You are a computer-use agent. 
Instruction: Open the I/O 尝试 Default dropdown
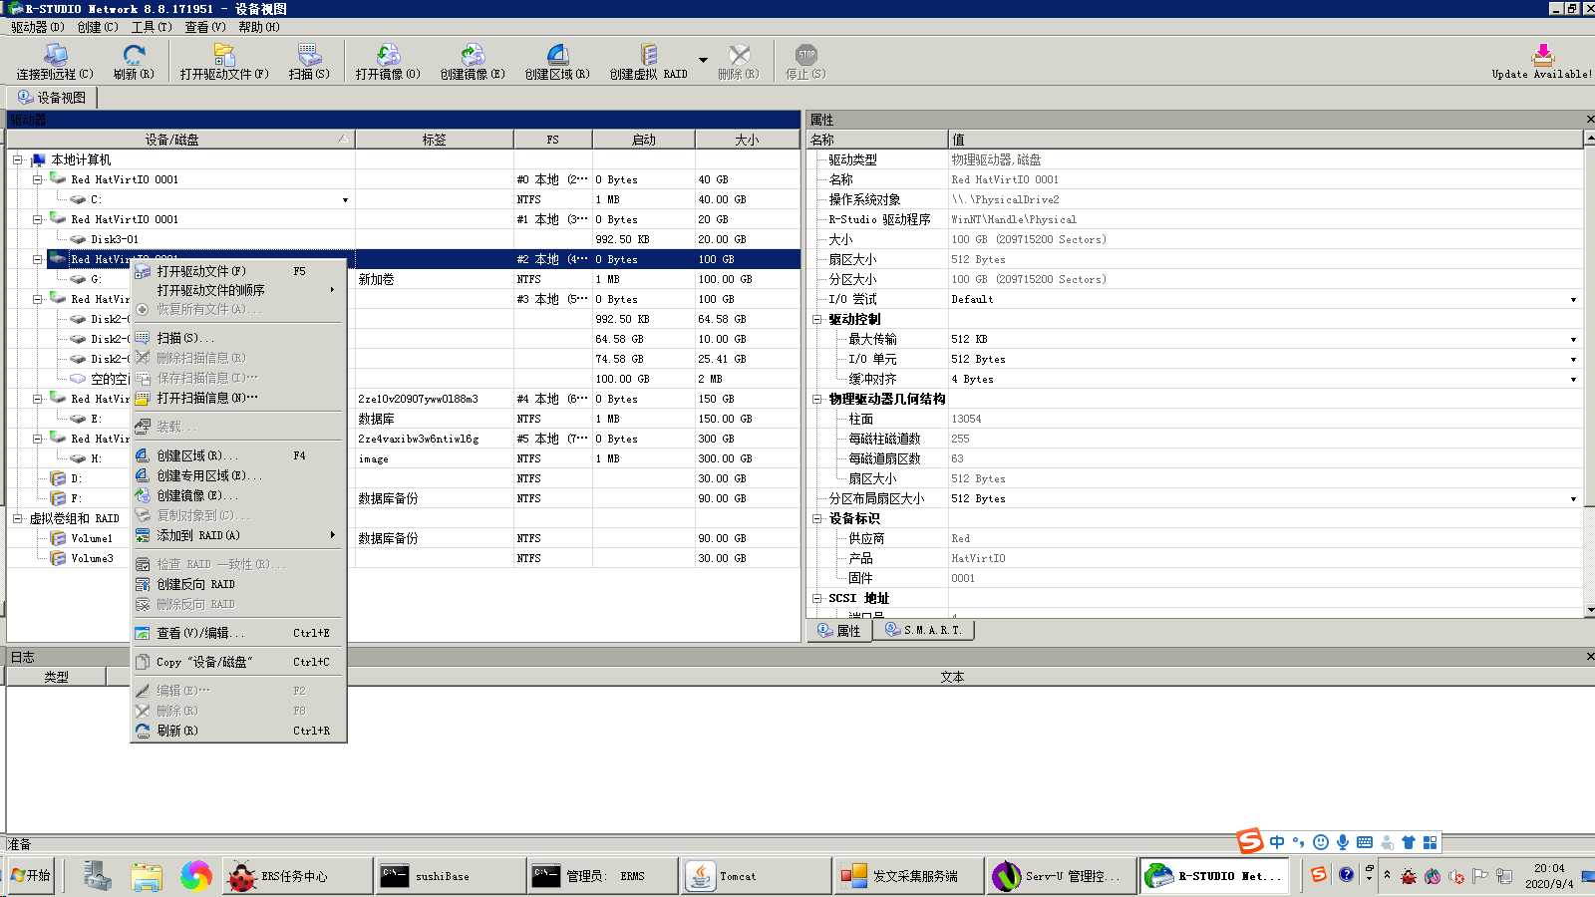[x=1573, y=299]
